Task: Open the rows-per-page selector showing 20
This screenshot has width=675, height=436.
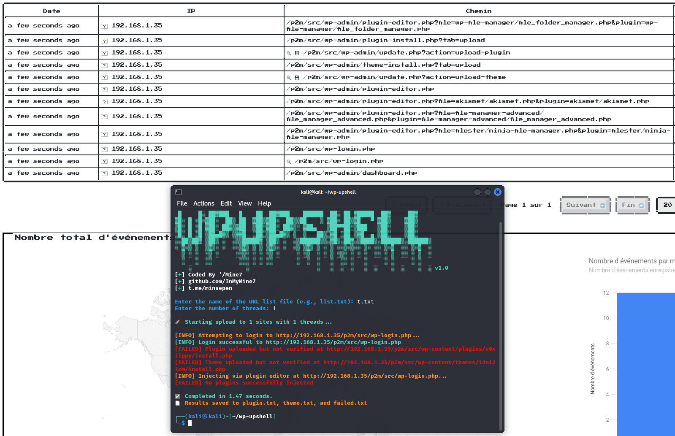Action: click(x=667, y=205)
